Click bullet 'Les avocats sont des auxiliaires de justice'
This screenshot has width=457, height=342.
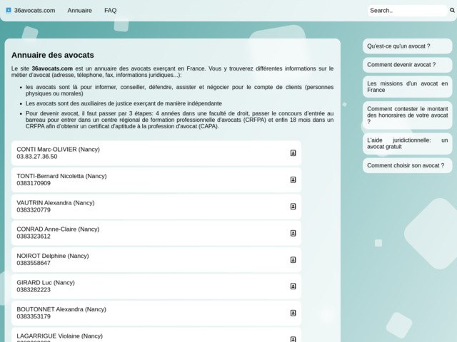coord(124,103)
